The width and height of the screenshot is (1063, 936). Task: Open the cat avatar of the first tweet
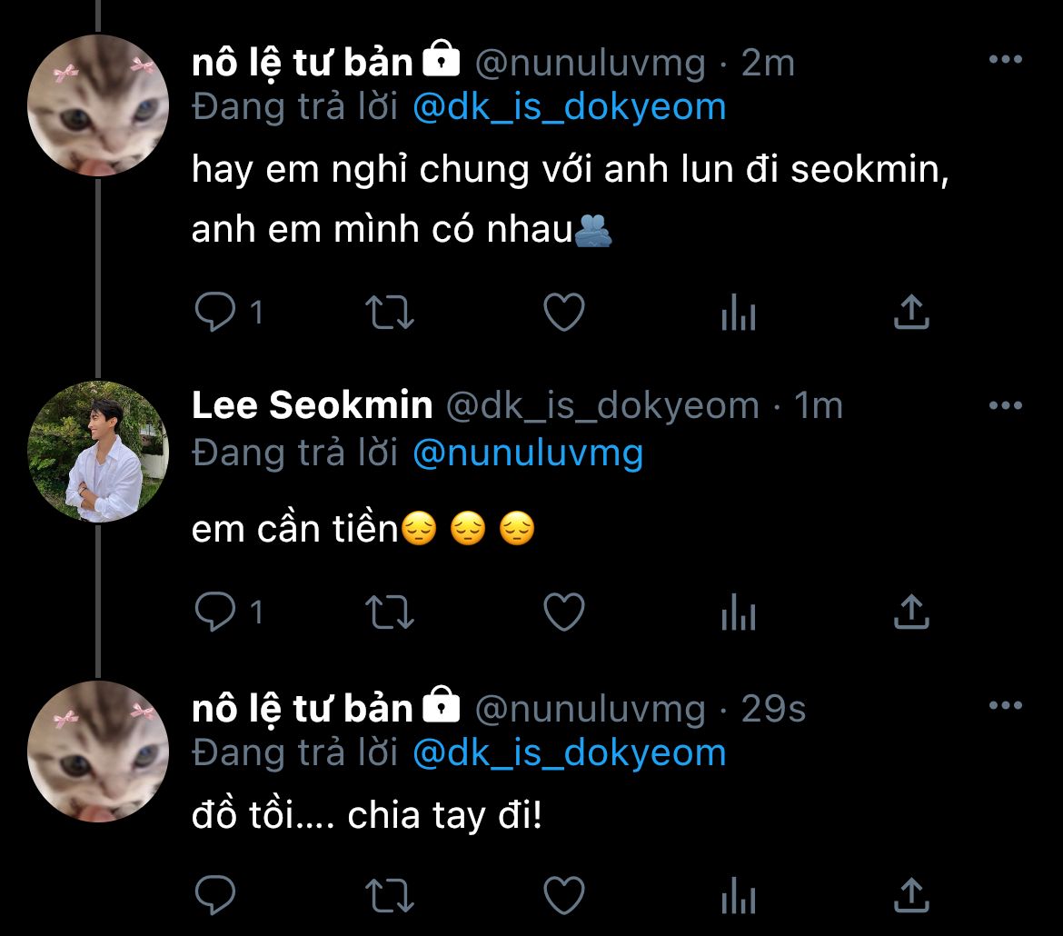click(x=98, y=106)
